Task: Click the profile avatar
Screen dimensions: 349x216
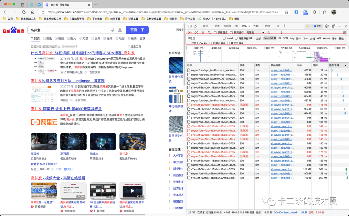Action: coord(334,12)
